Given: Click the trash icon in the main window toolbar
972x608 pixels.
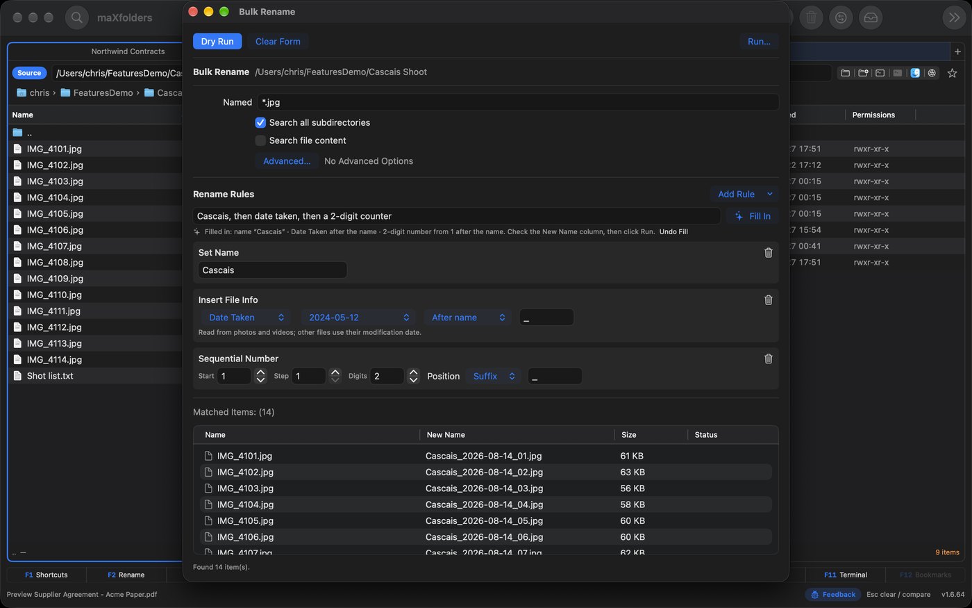Looking at the screenshot, I should pyautogui.click(x=811, y=17).
